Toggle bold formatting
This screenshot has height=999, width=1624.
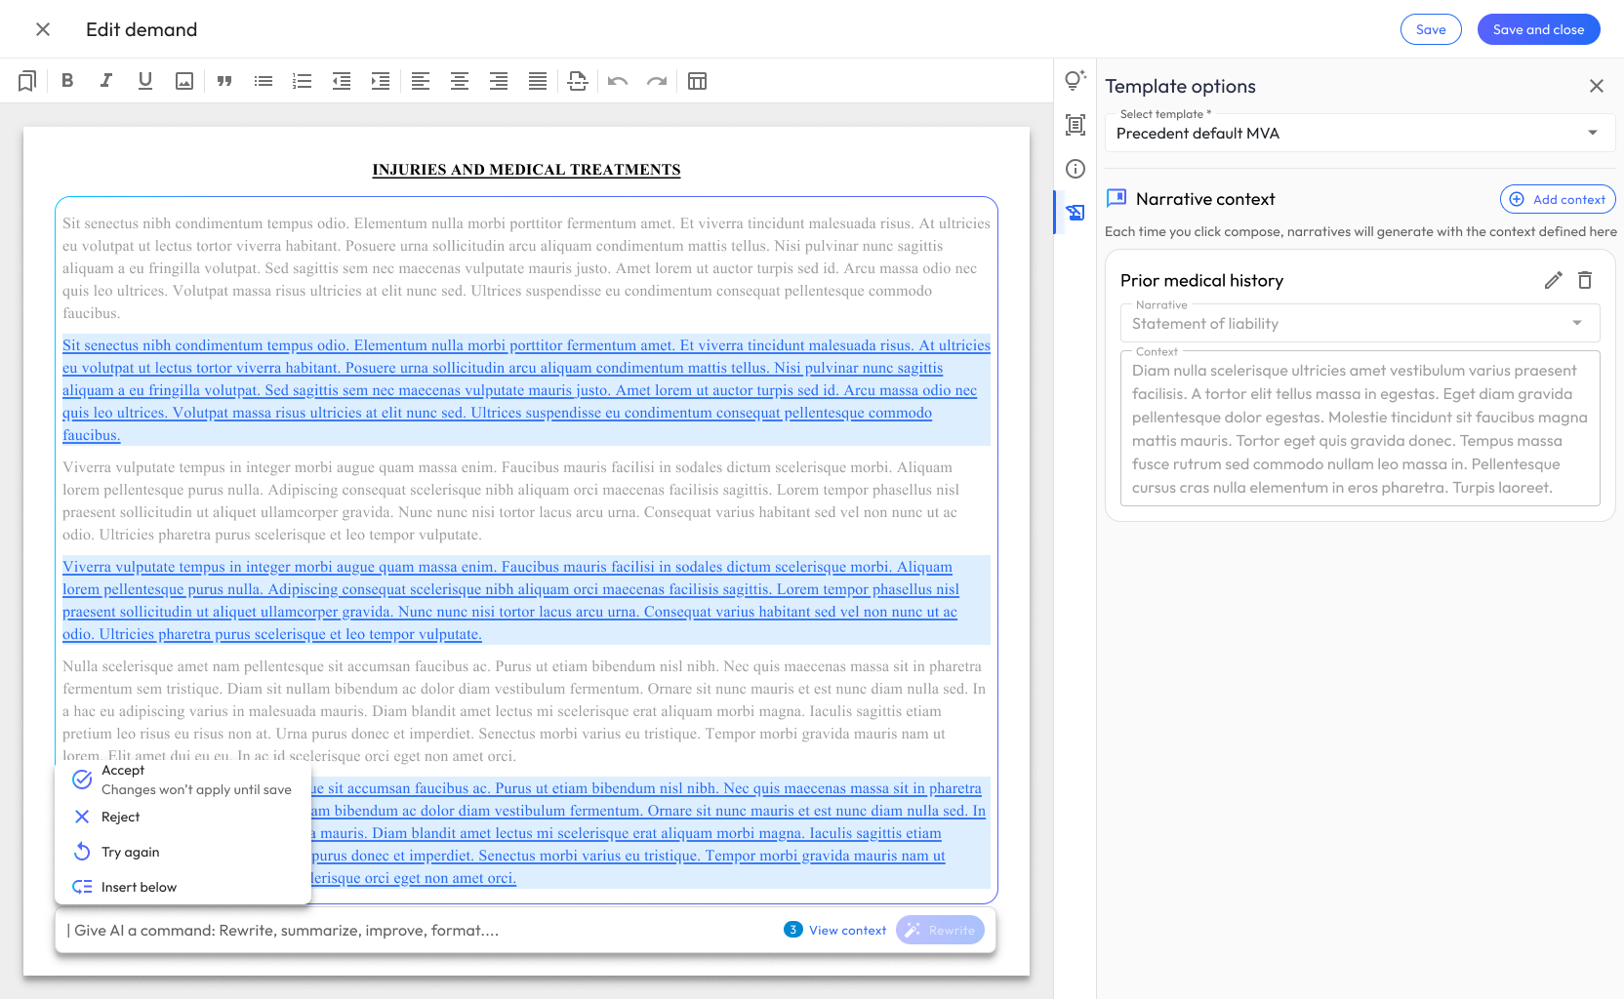(x=67, y=81)
